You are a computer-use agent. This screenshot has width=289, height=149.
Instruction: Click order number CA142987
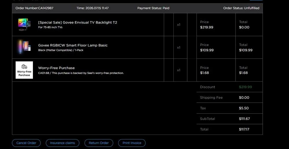coord(34,8)
